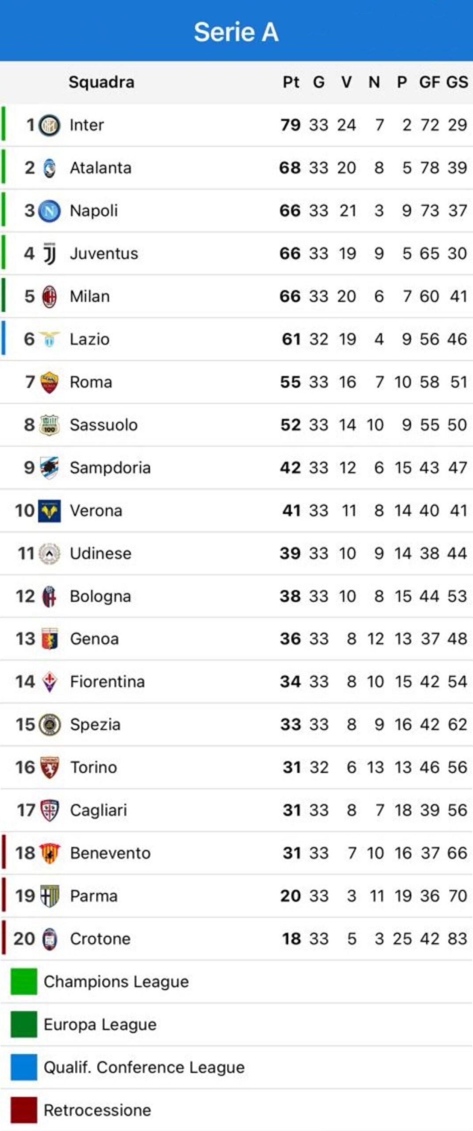Click the Parma cross crest
The width and height of the screenshot is (473, 1131).
click(x=49, y=896)
